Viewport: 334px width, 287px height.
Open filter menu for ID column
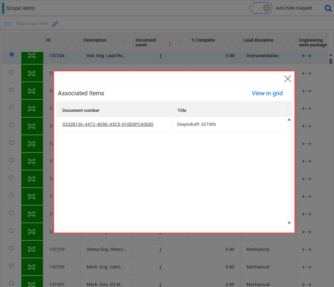click(x=72, y=42)
